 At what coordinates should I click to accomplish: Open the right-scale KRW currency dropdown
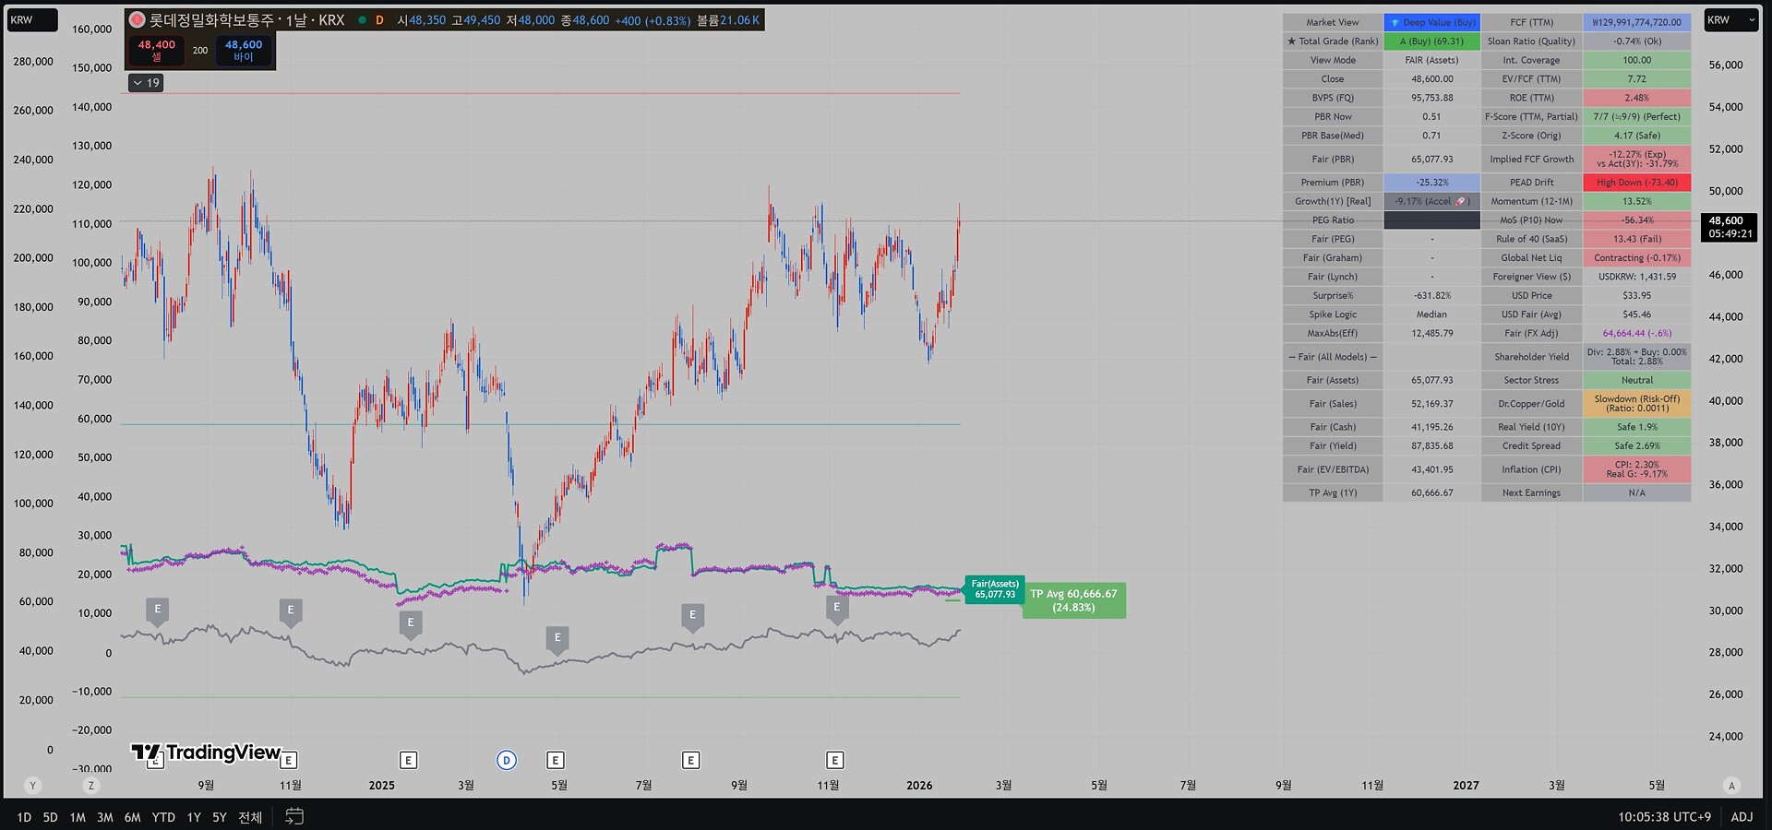click(1730, 19)
